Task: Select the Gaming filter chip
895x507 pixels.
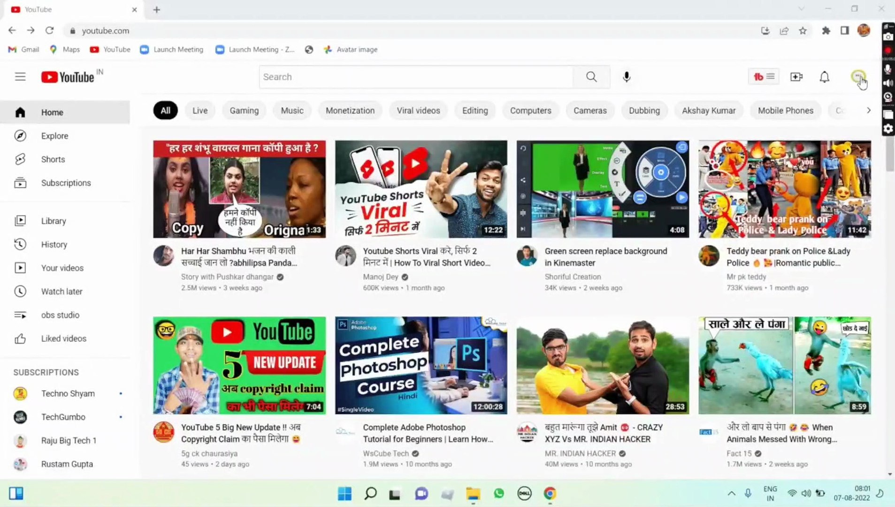Action: (244, 110)
